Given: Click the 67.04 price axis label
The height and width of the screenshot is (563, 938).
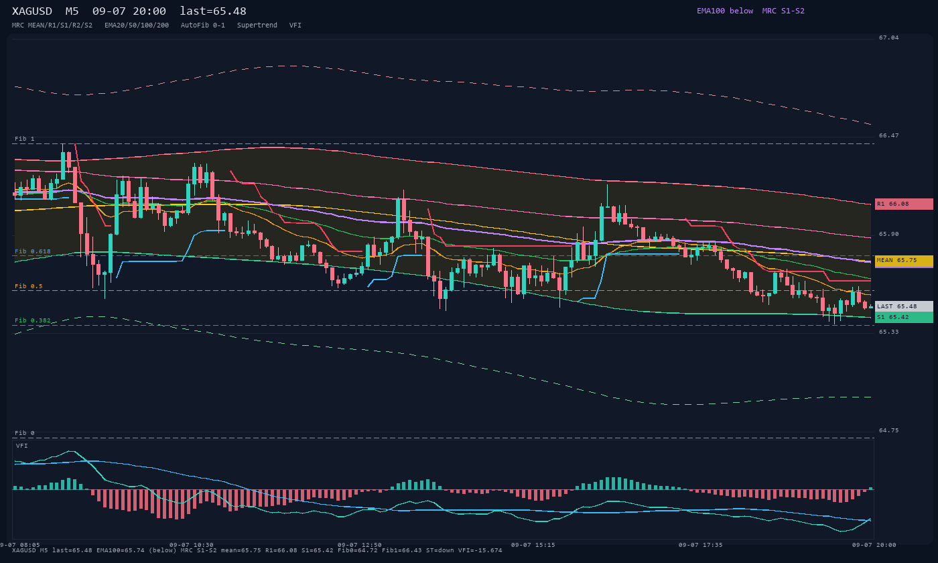Looking at the screenshot, I should tap(889, 38).
